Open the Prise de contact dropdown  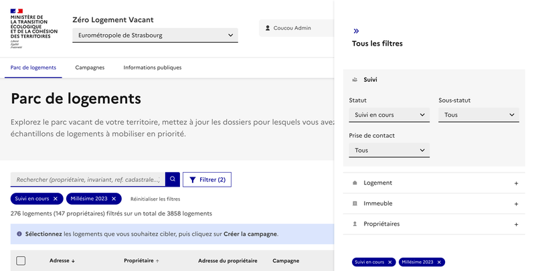(x=389, y=150)
